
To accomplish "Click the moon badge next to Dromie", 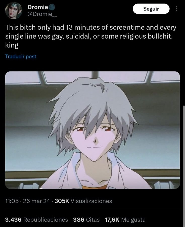I will click(x=52, y=7).
